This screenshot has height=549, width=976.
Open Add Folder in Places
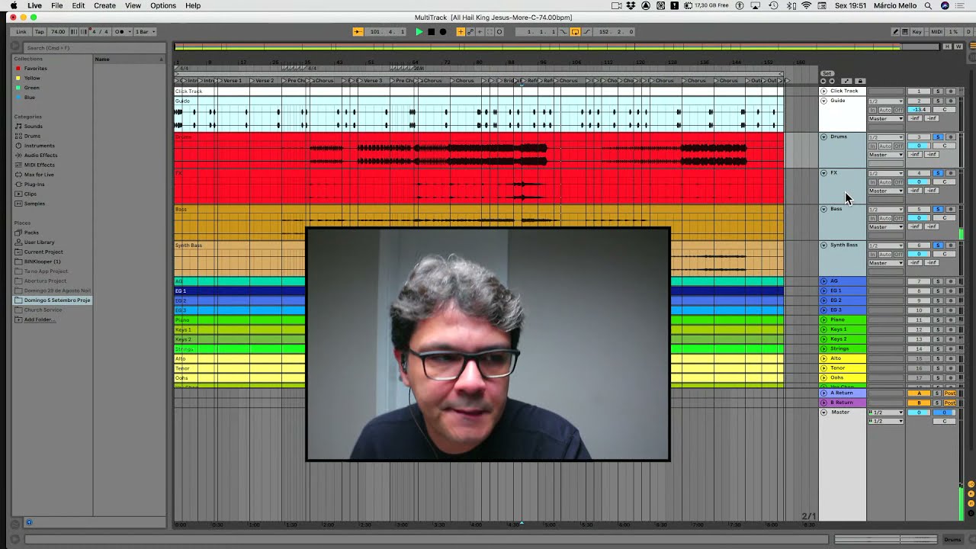(39, 319)
